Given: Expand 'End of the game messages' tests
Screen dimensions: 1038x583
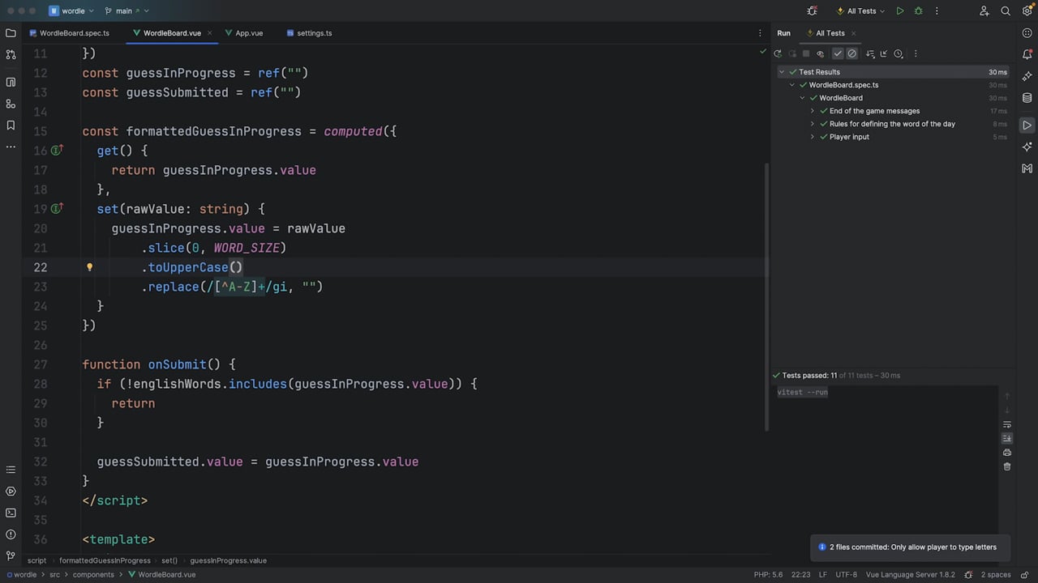Looking at the screenshot, I should 813,111.
